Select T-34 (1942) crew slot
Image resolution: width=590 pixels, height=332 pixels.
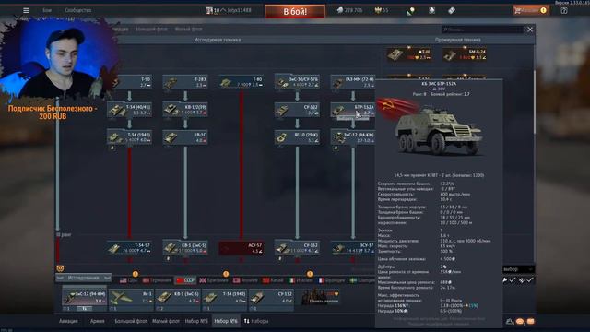click(224, 300)
